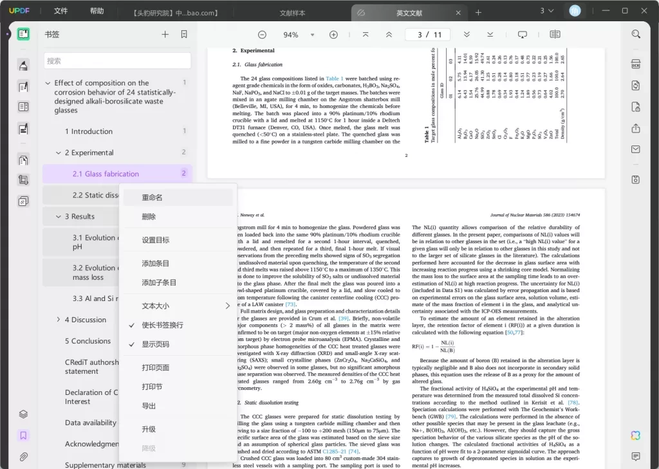Click the OCR tool icon
This screenshot has height=469, width=659.
click(635, 64)
